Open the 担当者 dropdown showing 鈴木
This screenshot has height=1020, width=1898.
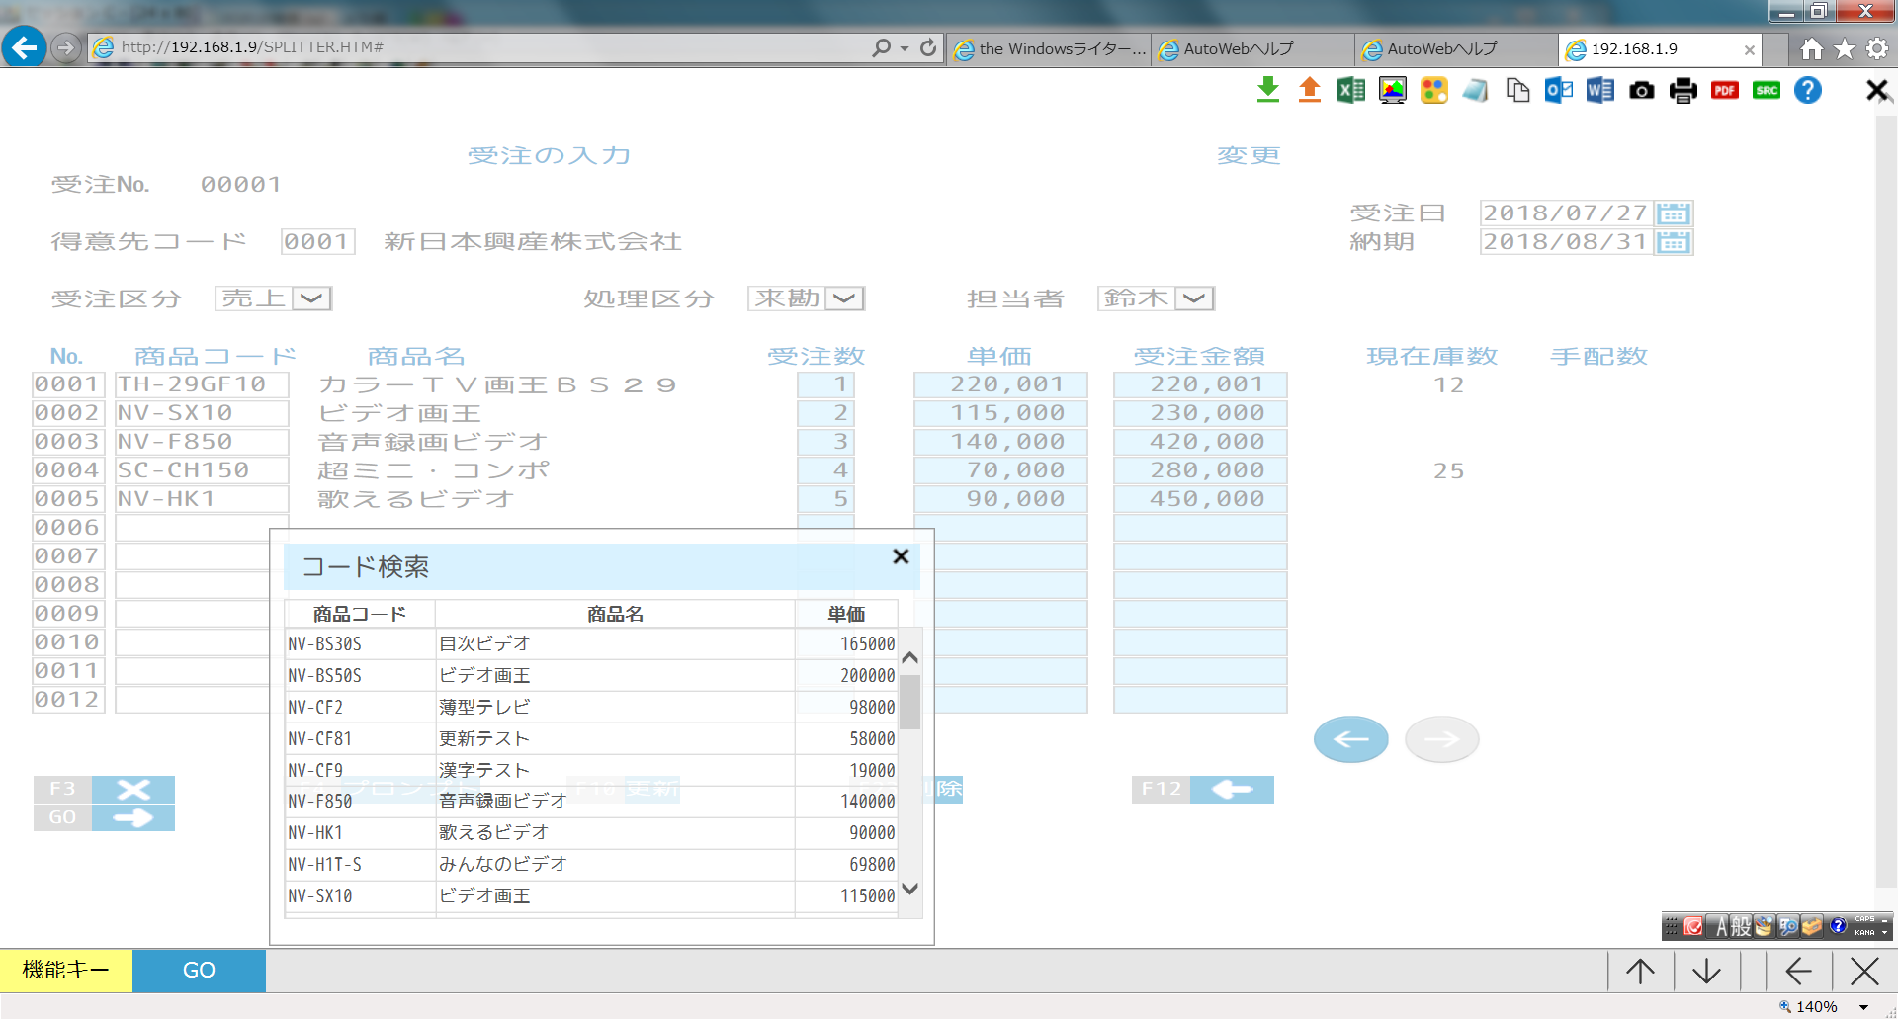tap(1194, 298)
